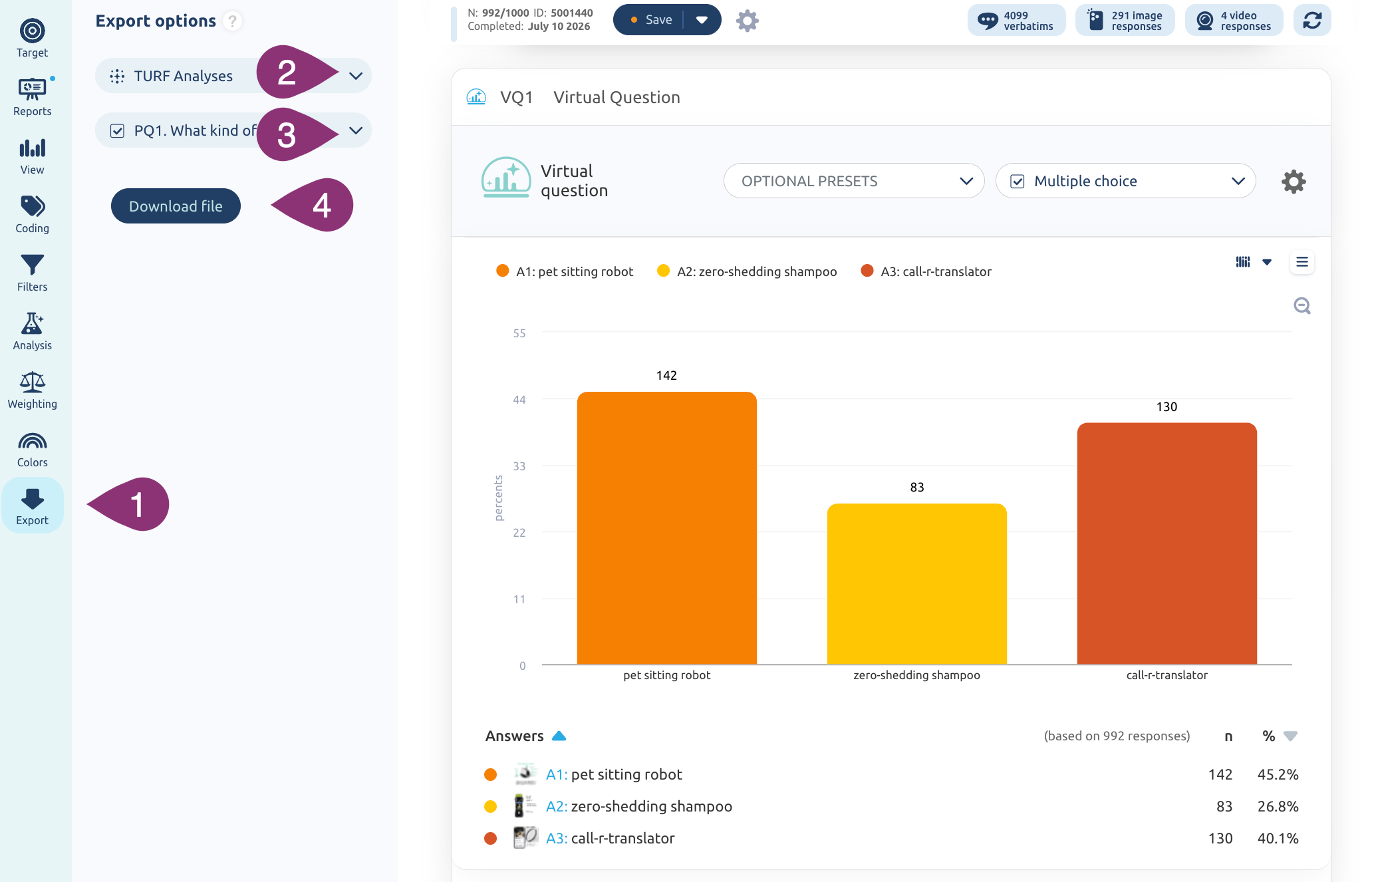Click the call-r-translator thumbnail
The width and height of the screenshot is (1374, 882).
click(525, 838)
